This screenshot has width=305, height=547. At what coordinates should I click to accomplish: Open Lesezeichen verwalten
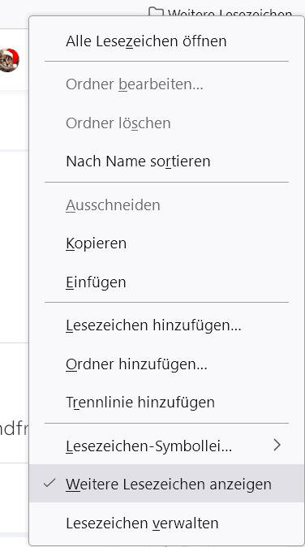coord(166,523)
